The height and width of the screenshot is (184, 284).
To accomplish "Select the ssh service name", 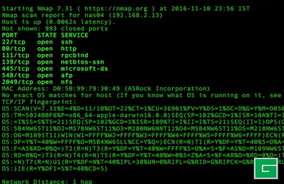I will pyautogui.click(x=67, y=42).
